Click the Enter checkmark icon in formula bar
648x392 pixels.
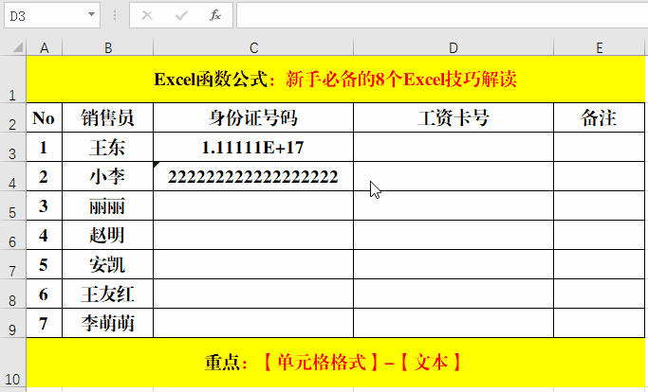coord(181,15)
